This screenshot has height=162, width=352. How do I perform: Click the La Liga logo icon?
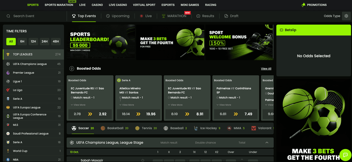click(8, 90)
